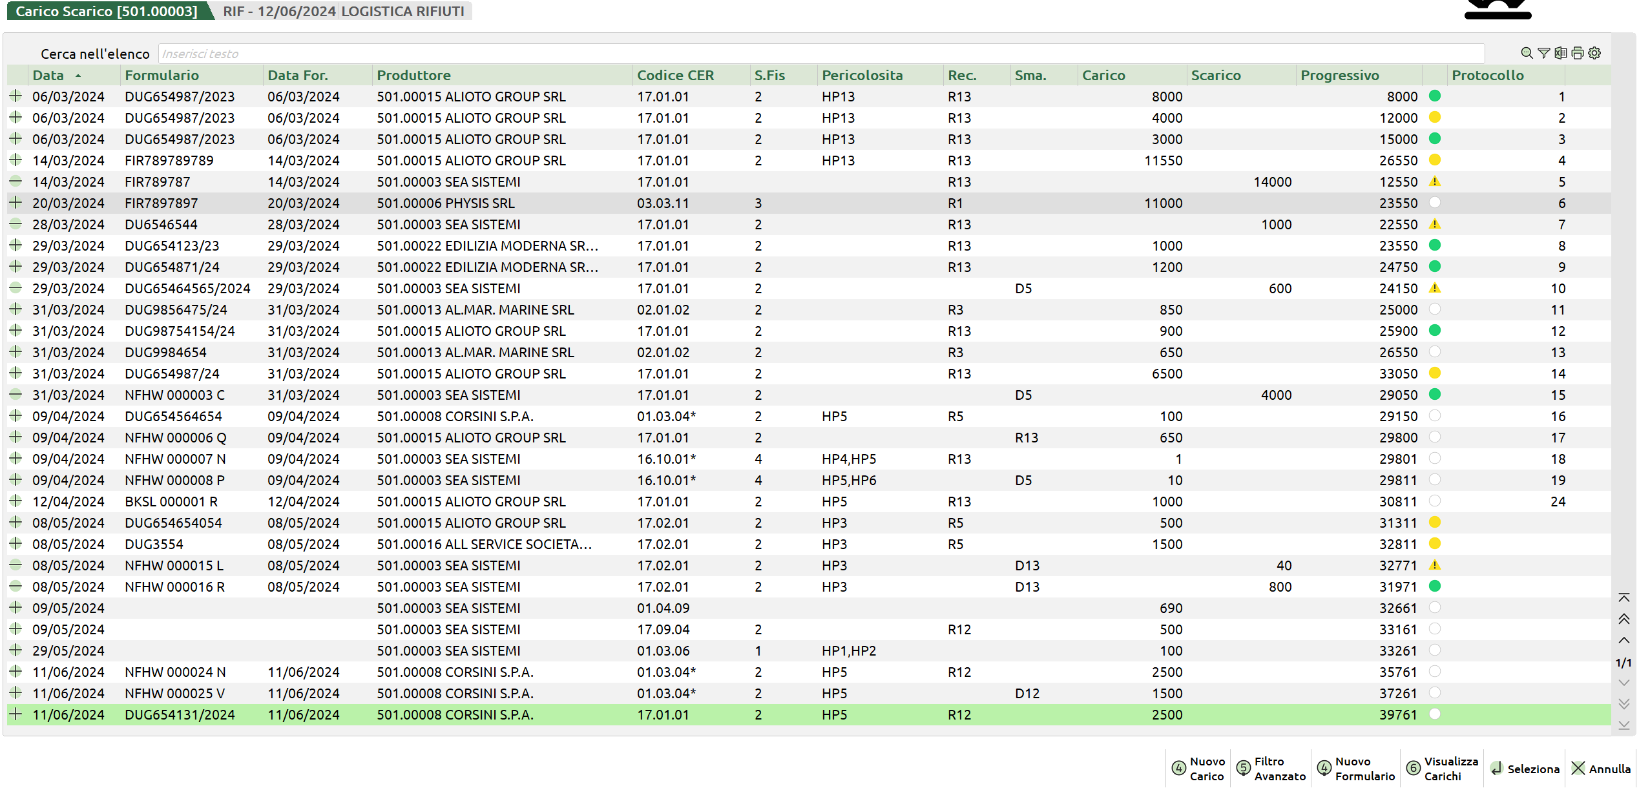Viewport: 1639px width, 788px height.
Task: Open the RIF - 12/06/2024 tab
Action: (278, 11)
